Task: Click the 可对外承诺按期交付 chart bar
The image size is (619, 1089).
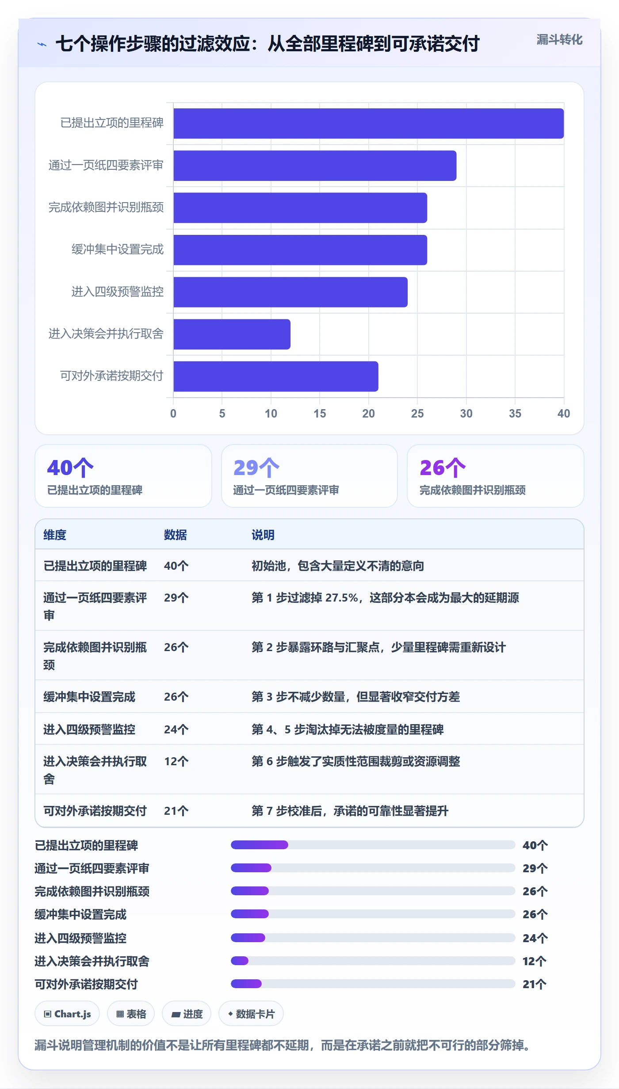Action: point(276,376)
